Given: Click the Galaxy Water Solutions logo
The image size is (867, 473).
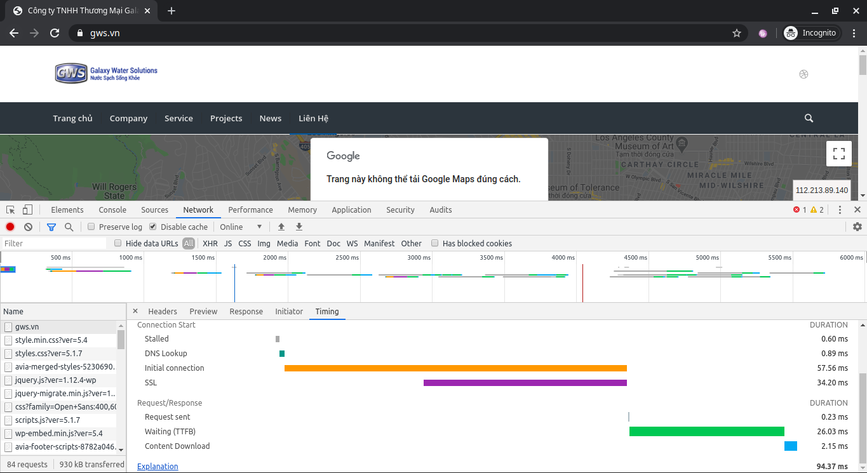Looking at the screenshot, I should pos(106,73).
